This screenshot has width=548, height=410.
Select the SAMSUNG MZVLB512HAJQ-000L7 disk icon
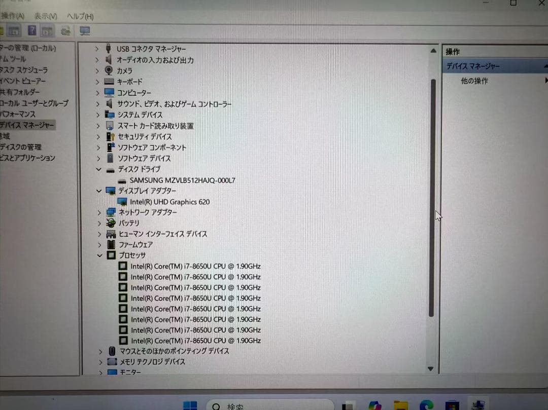(x=122, y=180)
